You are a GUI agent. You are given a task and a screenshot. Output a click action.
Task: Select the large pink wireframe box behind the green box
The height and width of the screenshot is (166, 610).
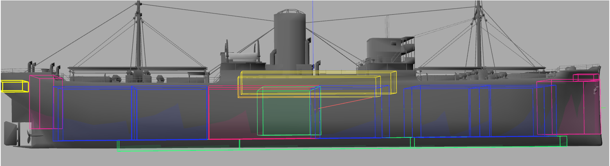tap(262, 112)
